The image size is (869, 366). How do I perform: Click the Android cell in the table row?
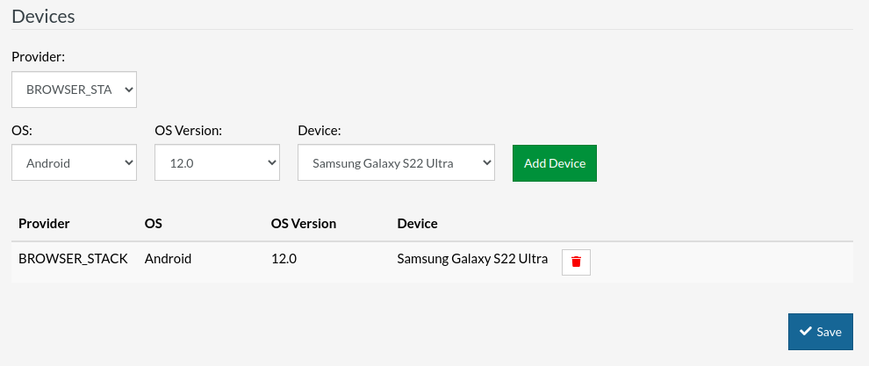(168, 259)
